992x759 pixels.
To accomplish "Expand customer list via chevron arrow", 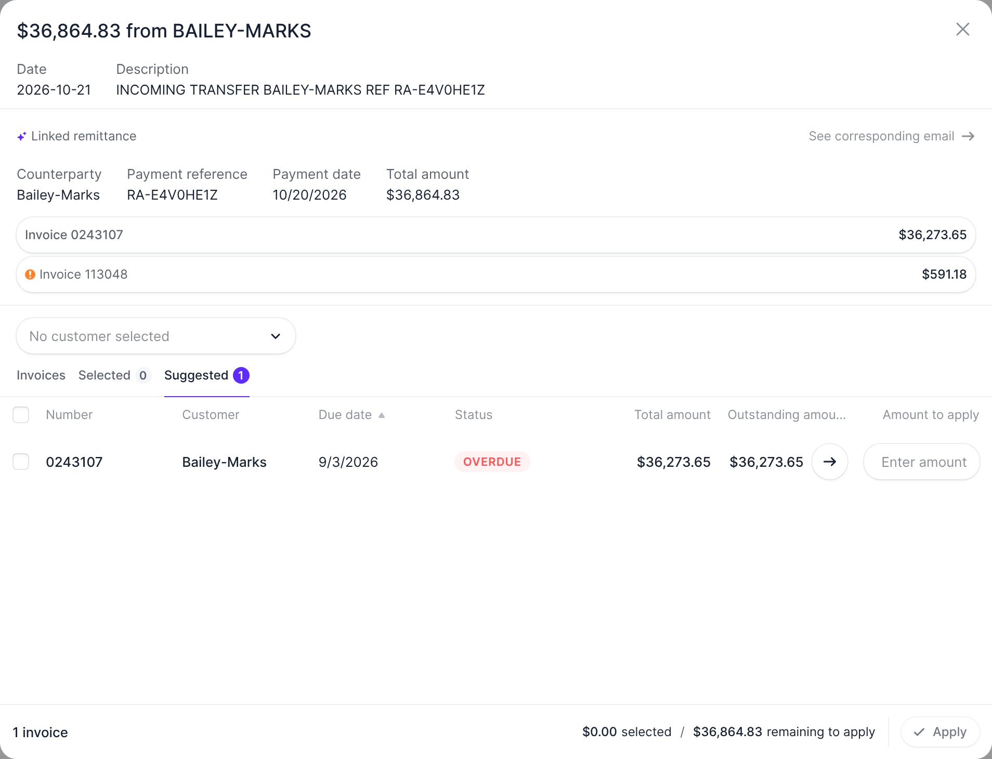I will pos(276,336).
